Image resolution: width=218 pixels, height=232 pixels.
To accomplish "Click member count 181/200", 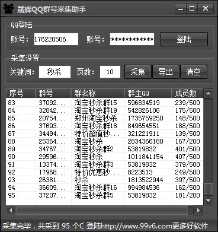I will point(187,195).
